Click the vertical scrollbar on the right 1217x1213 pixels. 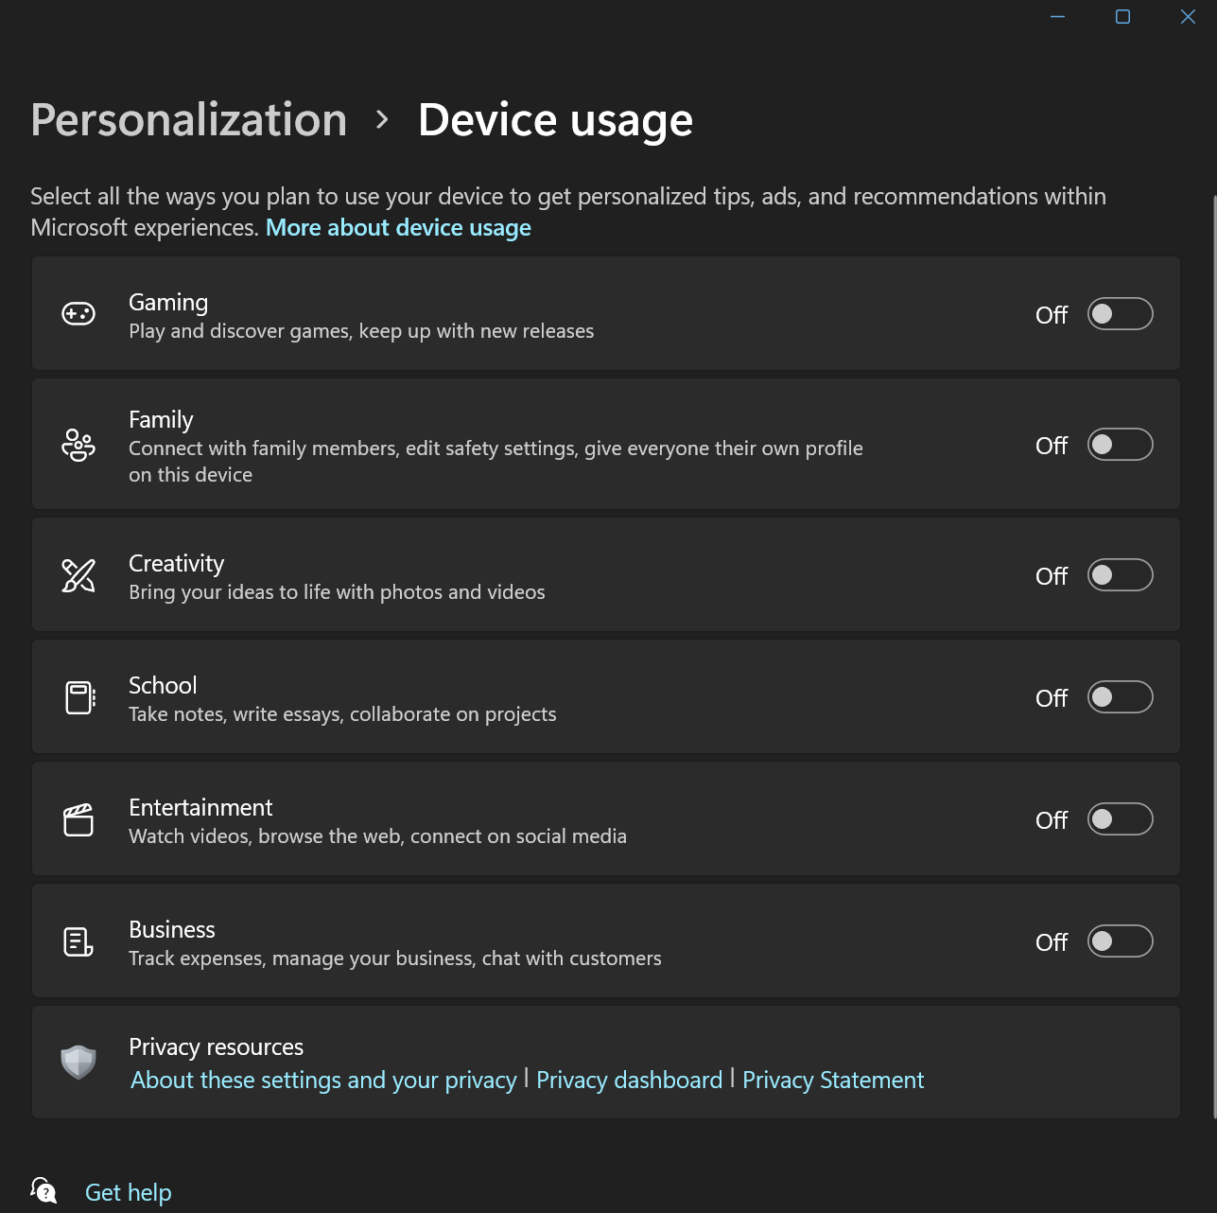tap(1214, 658)
